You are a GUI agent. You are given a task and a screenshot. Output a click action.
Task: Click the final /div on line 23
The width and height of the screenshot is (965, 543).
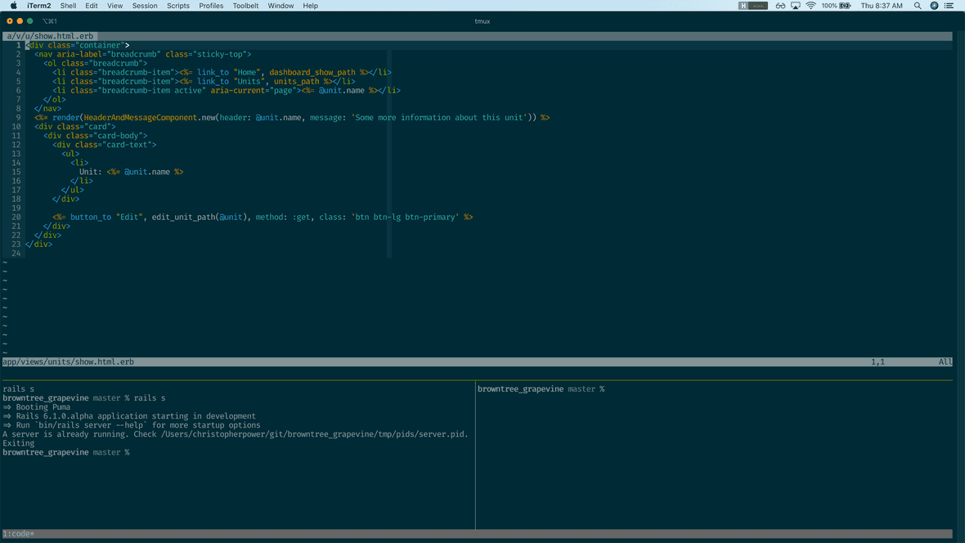tap(38, 245)
